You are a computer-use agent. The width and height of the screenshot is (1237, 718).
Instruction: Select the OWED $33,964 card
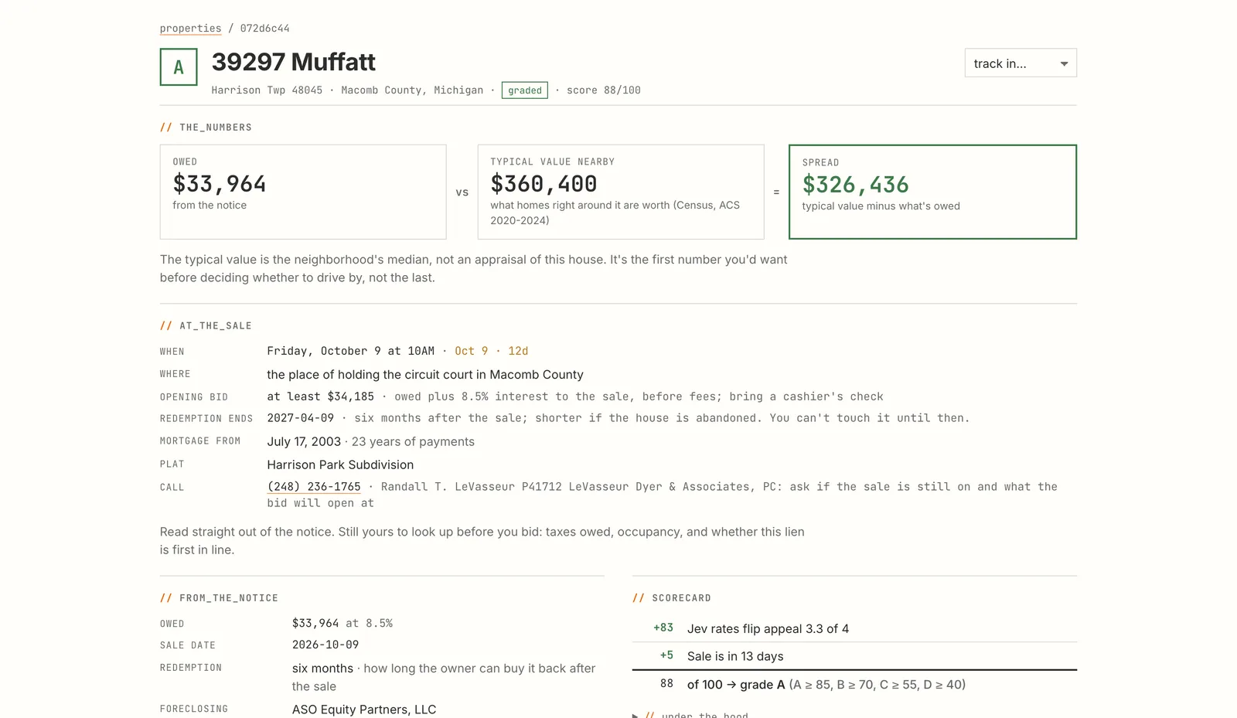pos(303,192)
